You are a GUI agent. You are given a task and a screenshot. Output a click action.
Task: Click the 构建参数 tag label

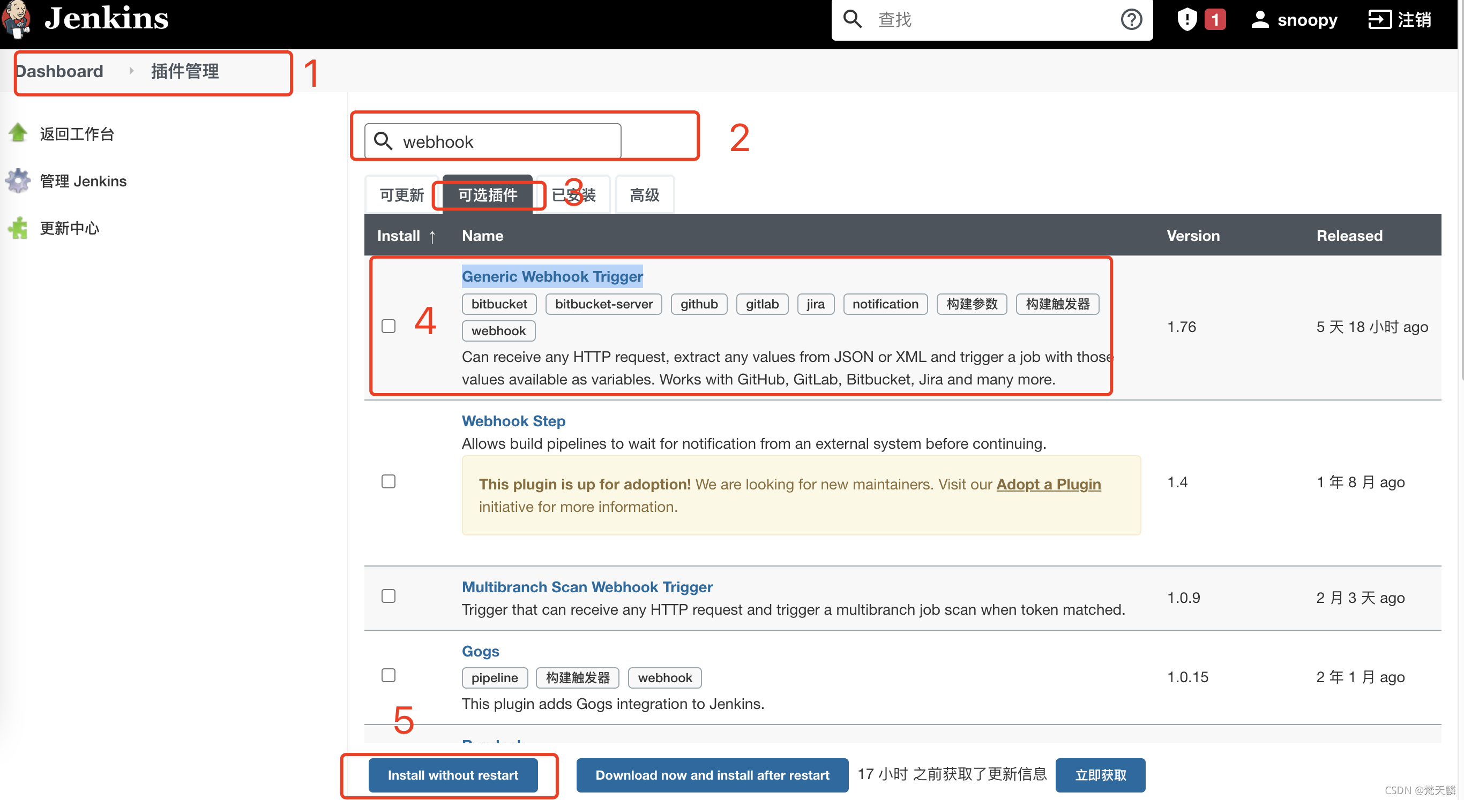972,304
